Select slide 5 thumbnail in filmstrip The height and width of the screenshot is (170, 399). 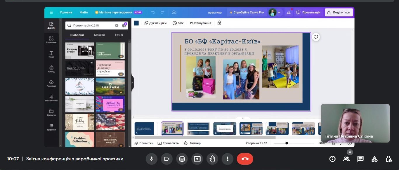tap(251, 129)
